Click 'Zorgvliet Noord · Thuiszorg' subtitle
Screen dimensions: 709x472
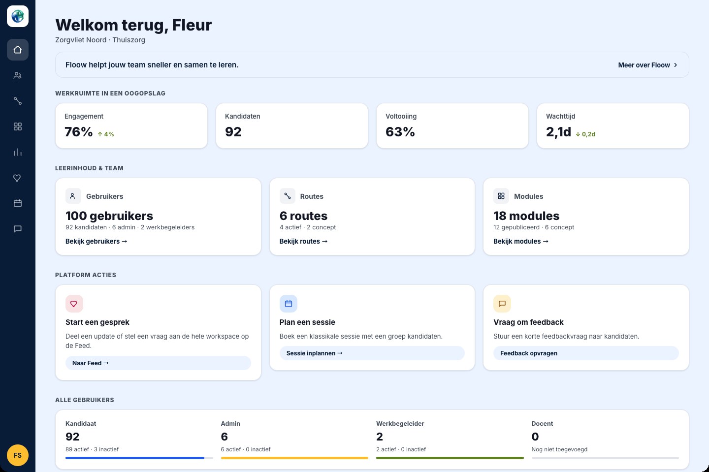point(100,40)
